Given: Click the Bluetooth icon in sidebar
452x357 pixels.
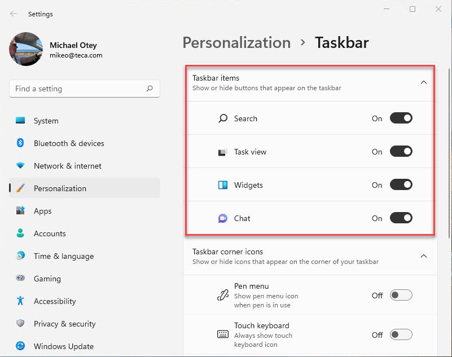Looking at the screenshot, I should tap(20, 143).
